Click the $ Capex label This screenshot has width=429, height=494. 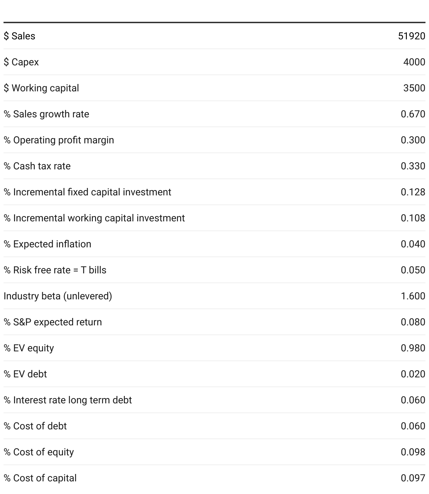pyautogui.click(x=21, y=62)
